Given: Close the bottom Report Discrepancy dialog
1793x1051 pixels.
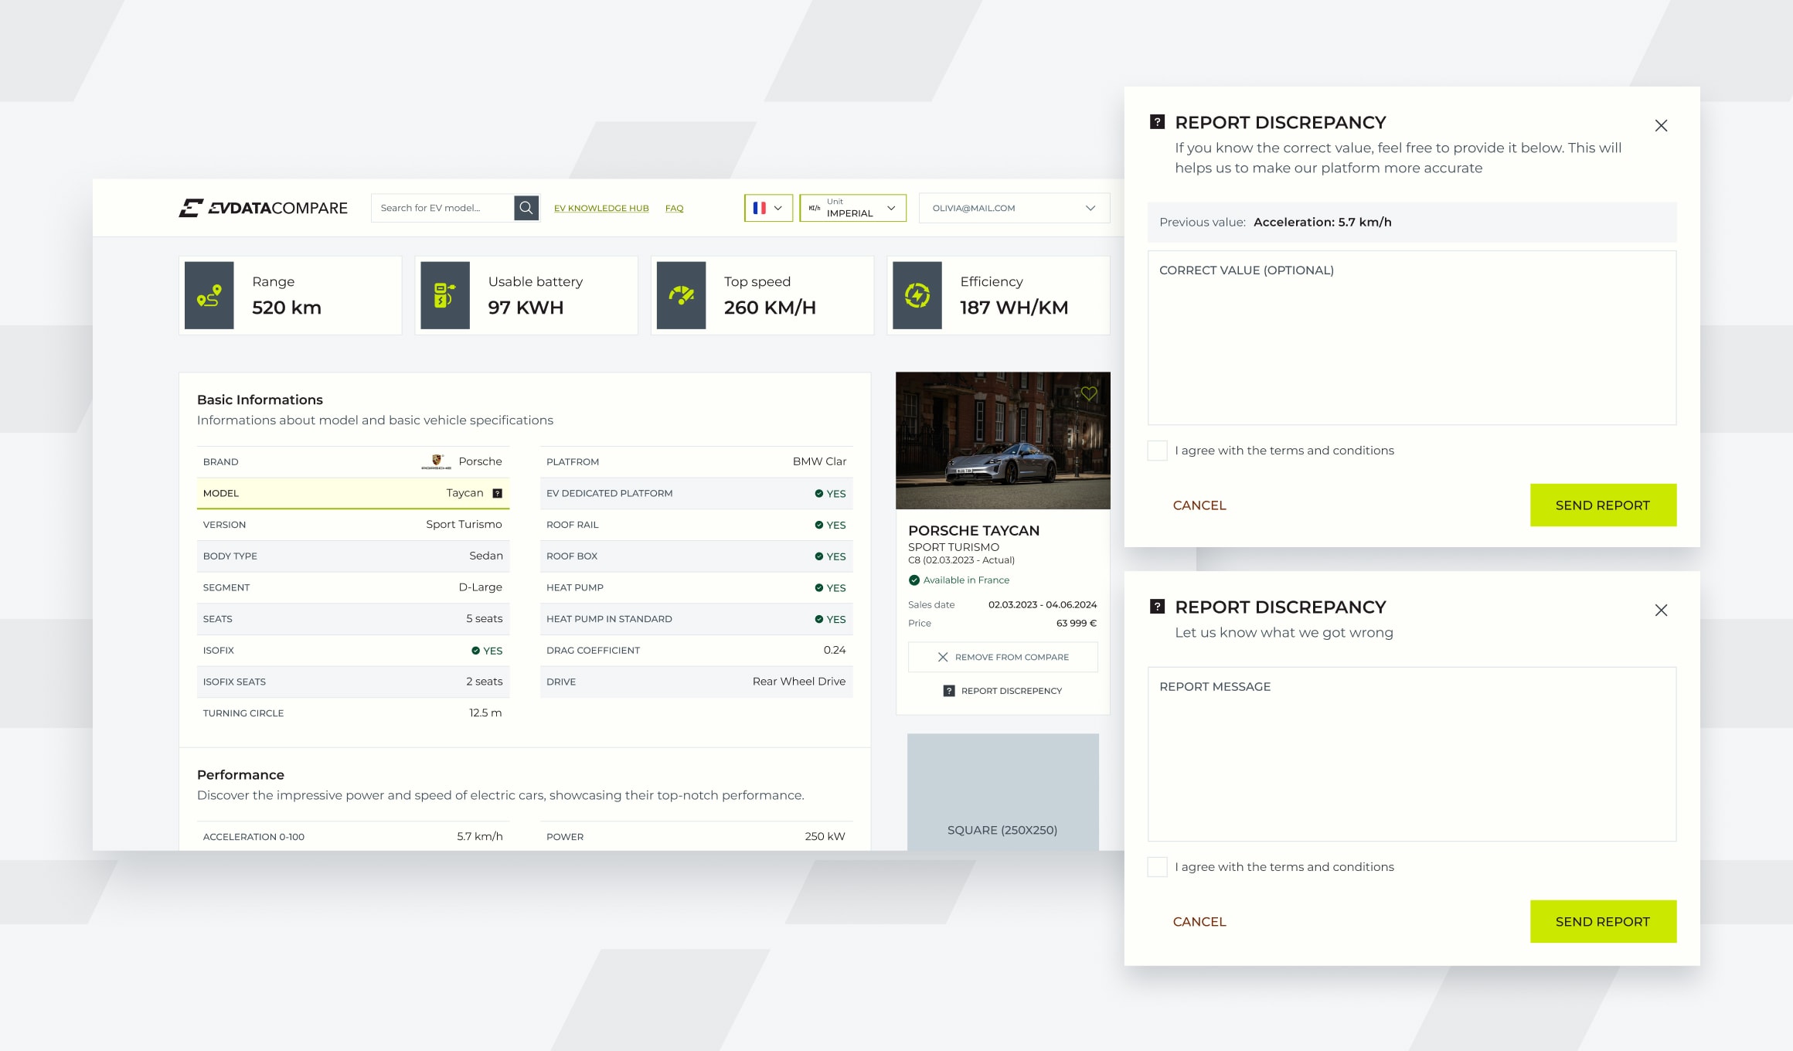Looking at the screenshot, I should click(1661, 611).
